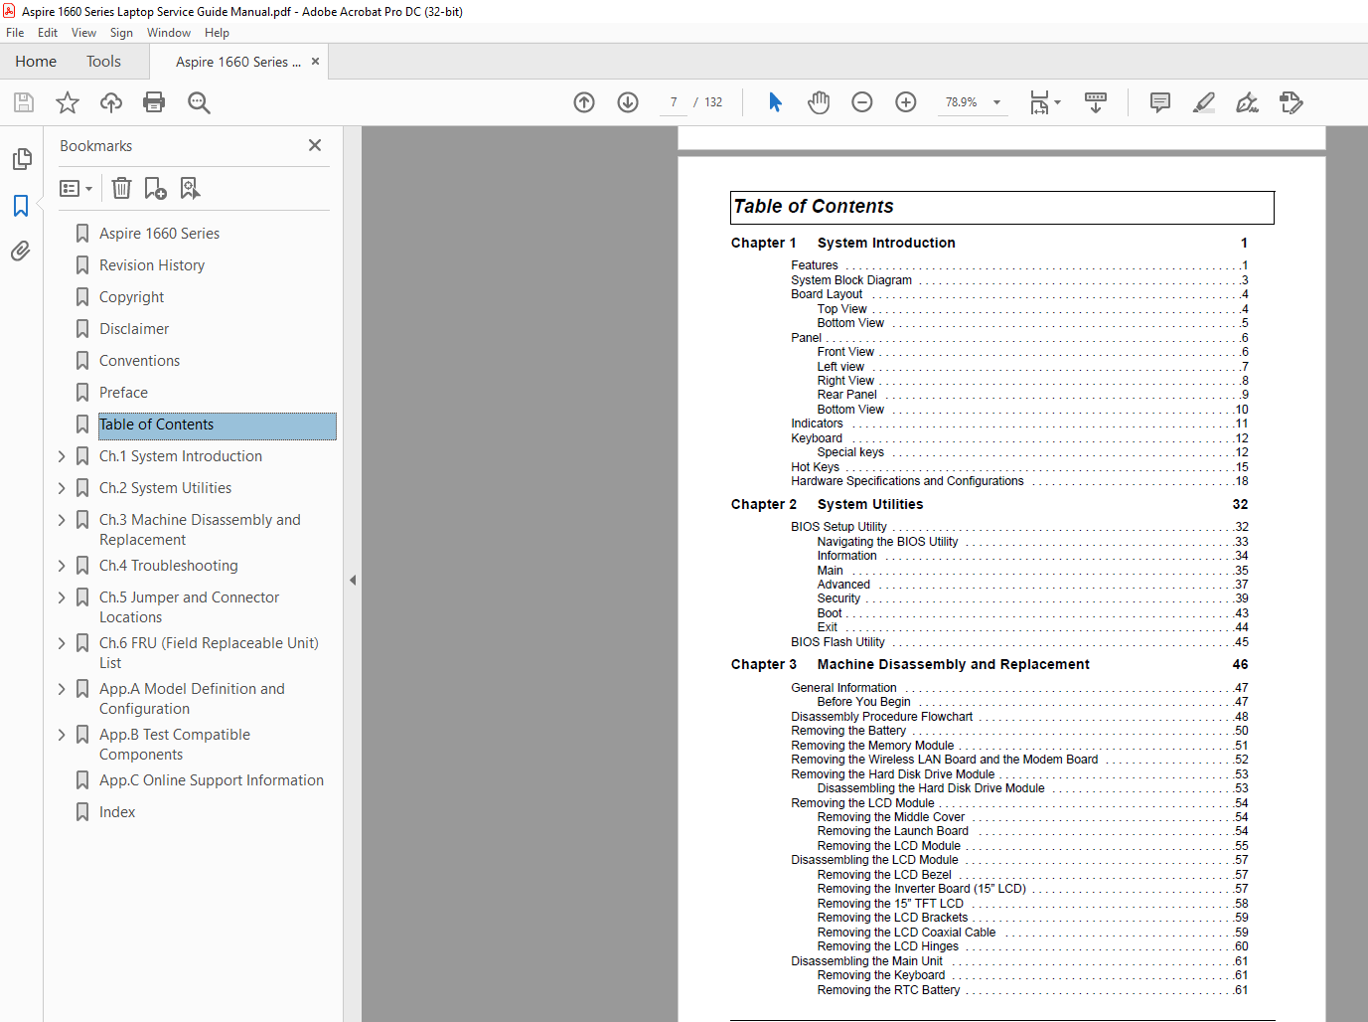Screen dimensions: 1368x1022
Task: Open the Sign document tool
Action: pos(1248,102)
